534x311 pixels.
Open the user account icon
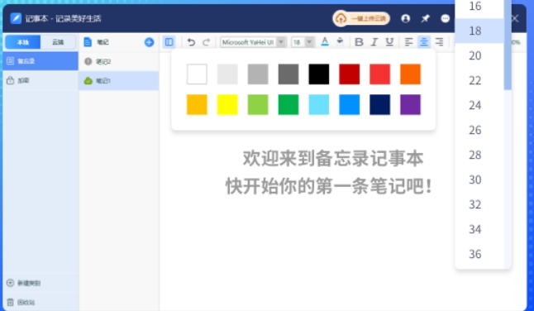click(405, 18)
